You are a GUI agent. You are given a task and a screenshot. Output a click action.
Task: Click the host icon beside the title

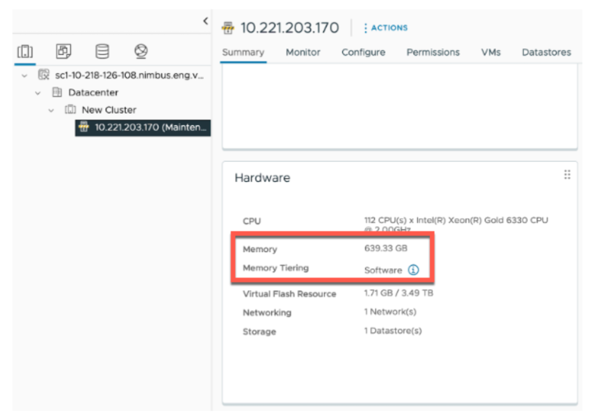point(229,28)
